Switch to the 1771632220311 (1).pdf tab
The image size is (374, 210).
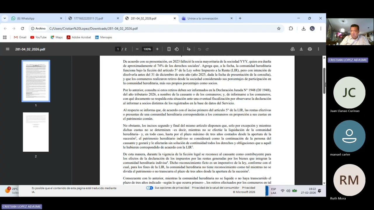tap(93, 18)
